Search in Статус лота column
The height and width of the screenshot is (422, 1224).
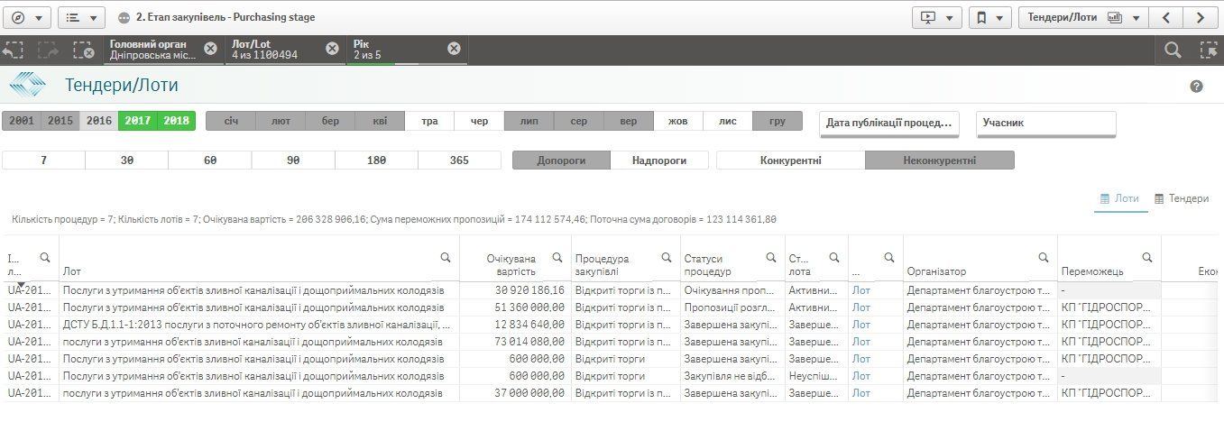coord(835,258)
